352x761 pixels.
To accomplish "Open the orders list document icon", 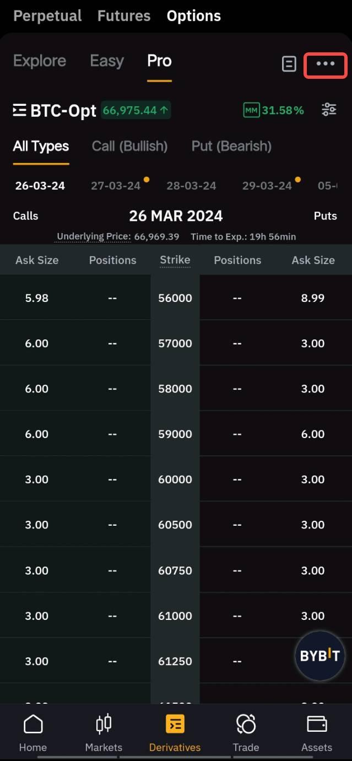I will tap(289, 64).
